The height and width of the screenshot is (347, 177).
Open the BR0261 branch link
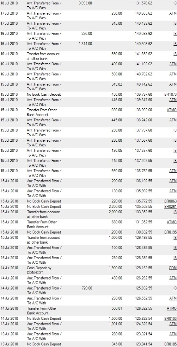coord(170,207)
